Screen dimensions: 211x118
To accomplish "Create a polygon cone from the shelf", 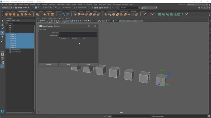I will click(18, 14).
